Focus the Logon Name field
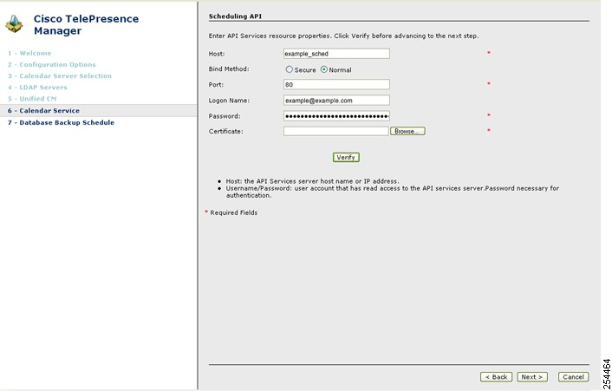 click(x=336, y=101)
